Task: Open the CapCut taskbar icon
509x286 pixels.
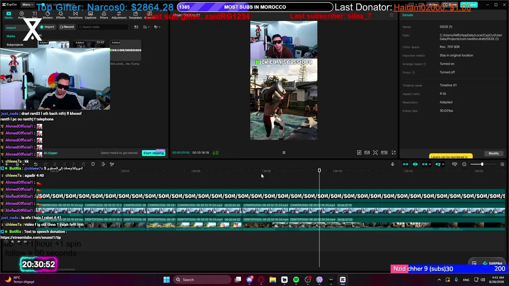Action: click(343, 280)
